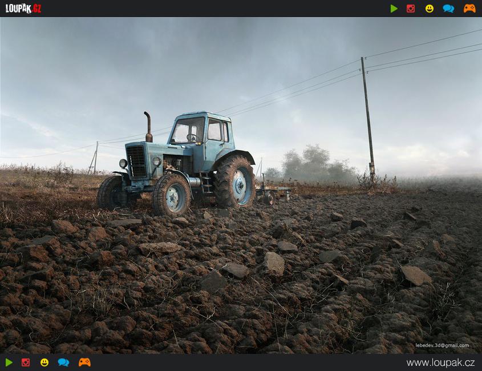Click the lebedev.3d@gmail.com watermark text
Image resolution: width=482 pixels, height=371 pixels.
pos(442,345)
